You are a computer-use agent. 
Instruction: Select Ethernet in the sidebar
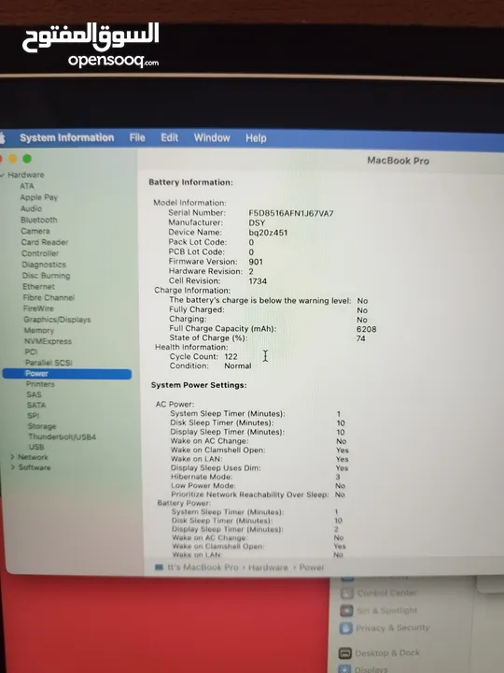[x=38, y=286]
